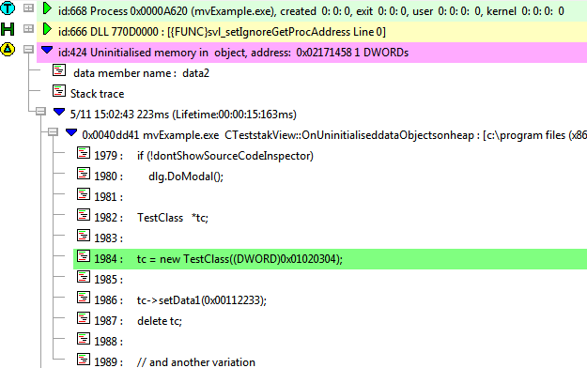Select the empty source line numbered 1983
Screen dimensions: 587x368
coord(108,238)
